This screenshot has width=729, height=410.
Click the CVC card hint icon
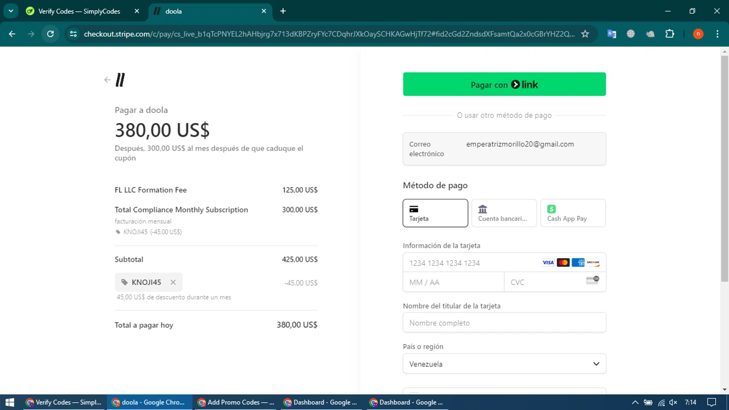(x=592, y=280)
